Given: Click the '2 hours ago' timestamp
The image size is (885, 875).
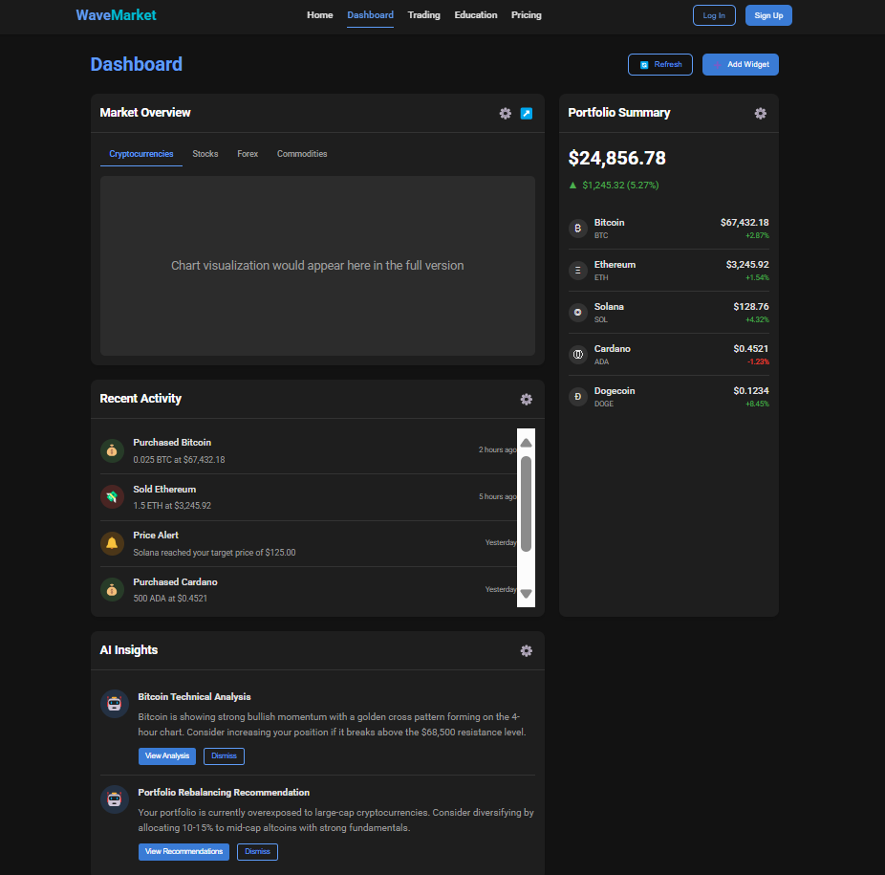Looking at the screenshot, I should coord(497,449).
